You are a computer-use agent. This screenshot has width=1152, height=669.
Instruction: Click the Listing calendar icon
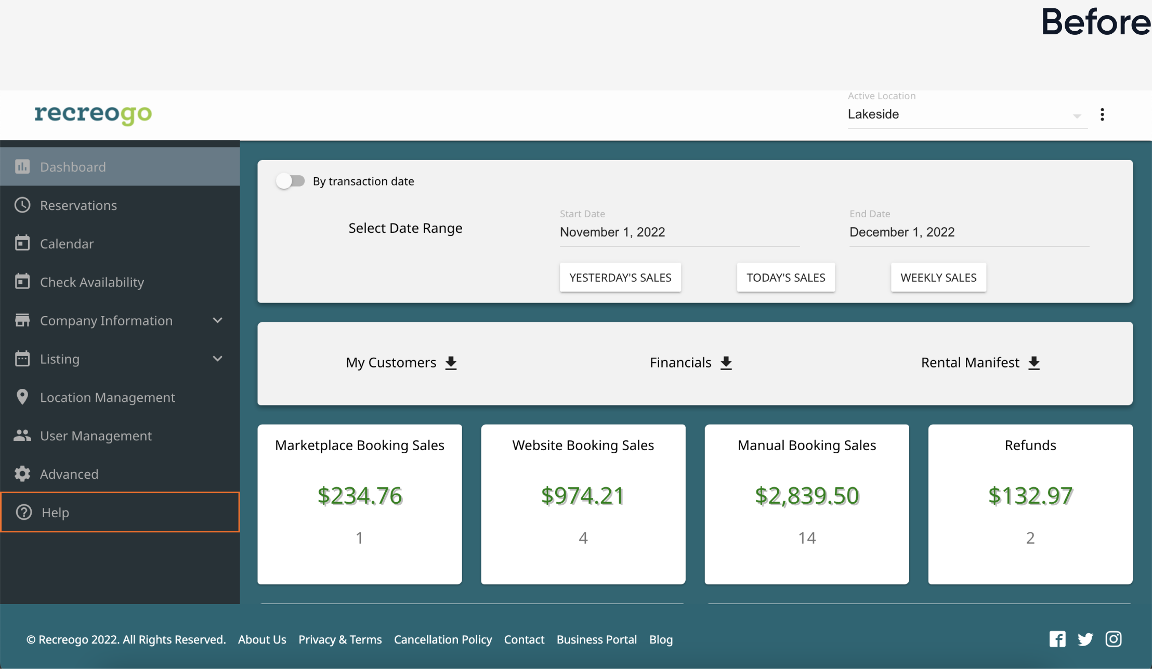[22, 359]
